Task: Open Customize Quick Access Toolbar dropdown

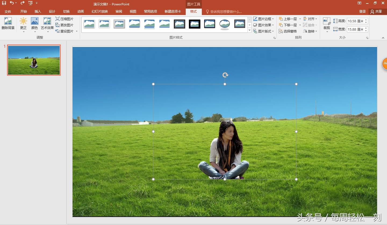Action: tap(37, 3)
